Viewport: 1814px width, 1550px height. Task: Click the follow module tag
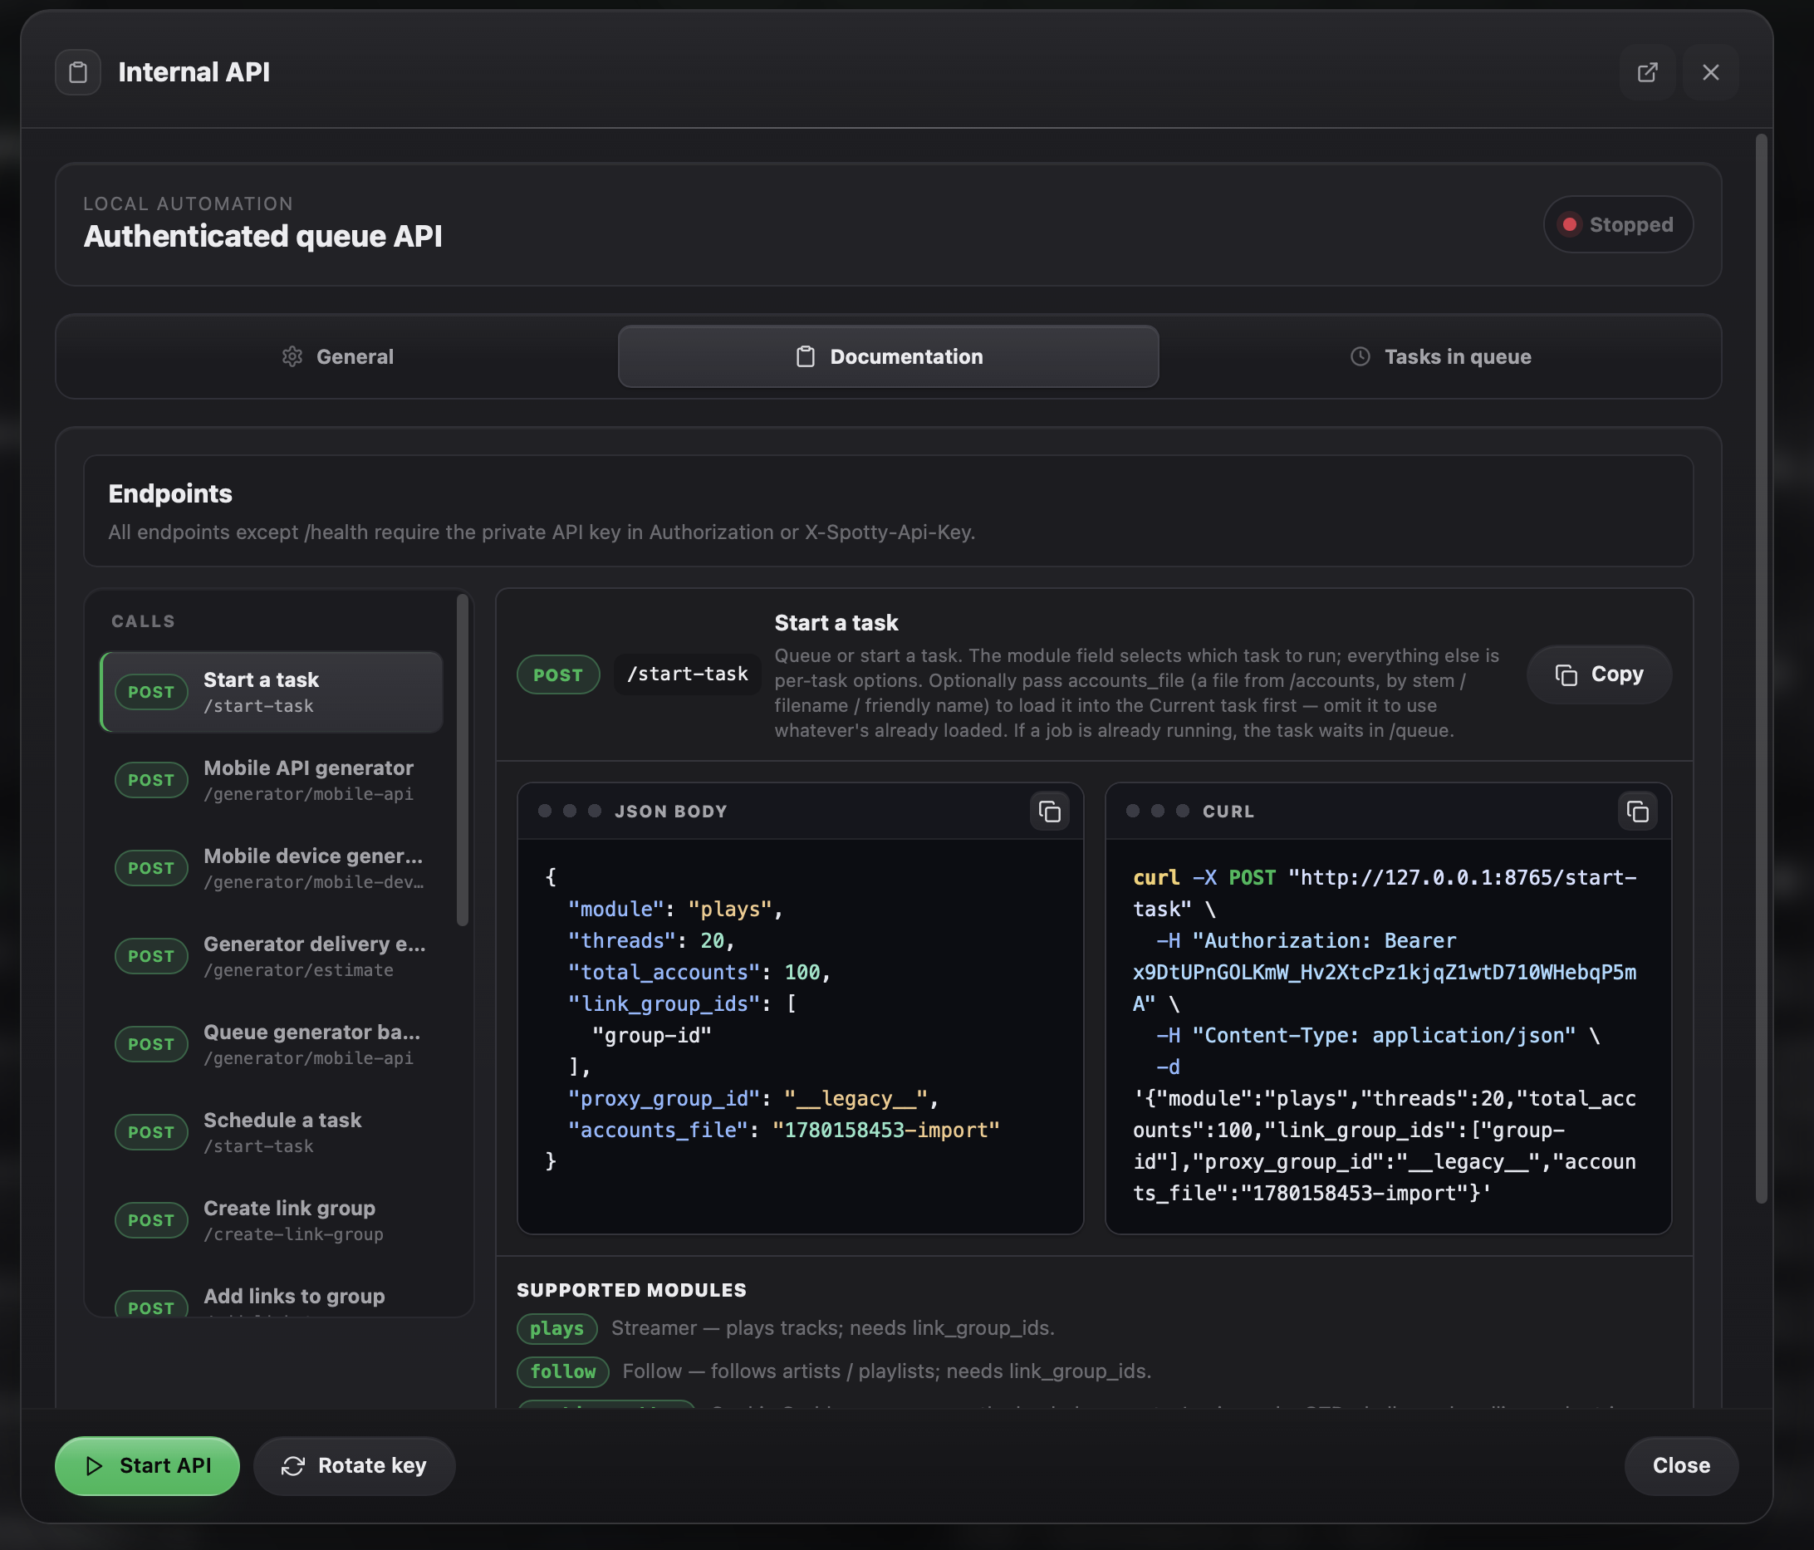pyautogui.click(x=563, y=1371)
